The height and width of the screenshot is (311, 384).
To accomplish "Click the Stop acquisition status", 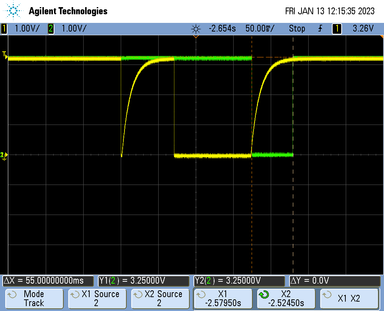I will coord(297,29).
